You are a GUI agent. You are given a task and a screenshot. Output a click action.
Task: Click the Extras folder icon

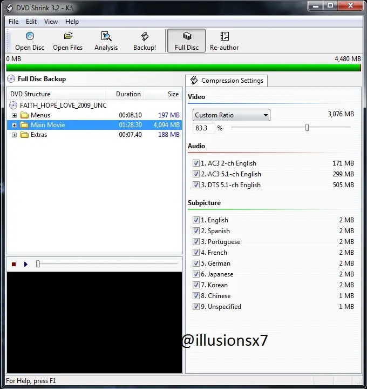click(24, 135)
